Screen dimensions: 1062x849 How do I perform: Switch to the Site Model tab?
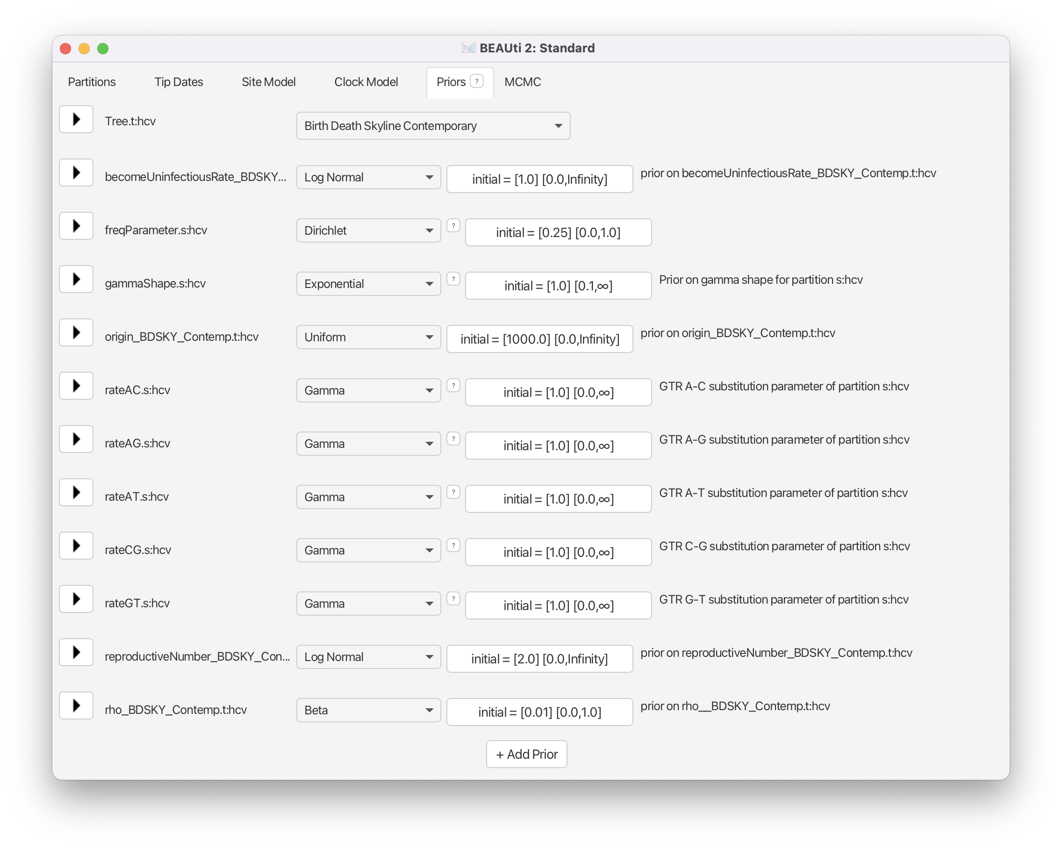point(268,82)
